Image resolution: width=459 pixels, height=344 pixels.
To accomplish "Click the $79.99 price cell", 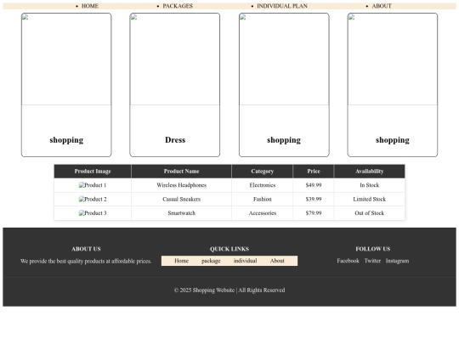I will point(314,213).
